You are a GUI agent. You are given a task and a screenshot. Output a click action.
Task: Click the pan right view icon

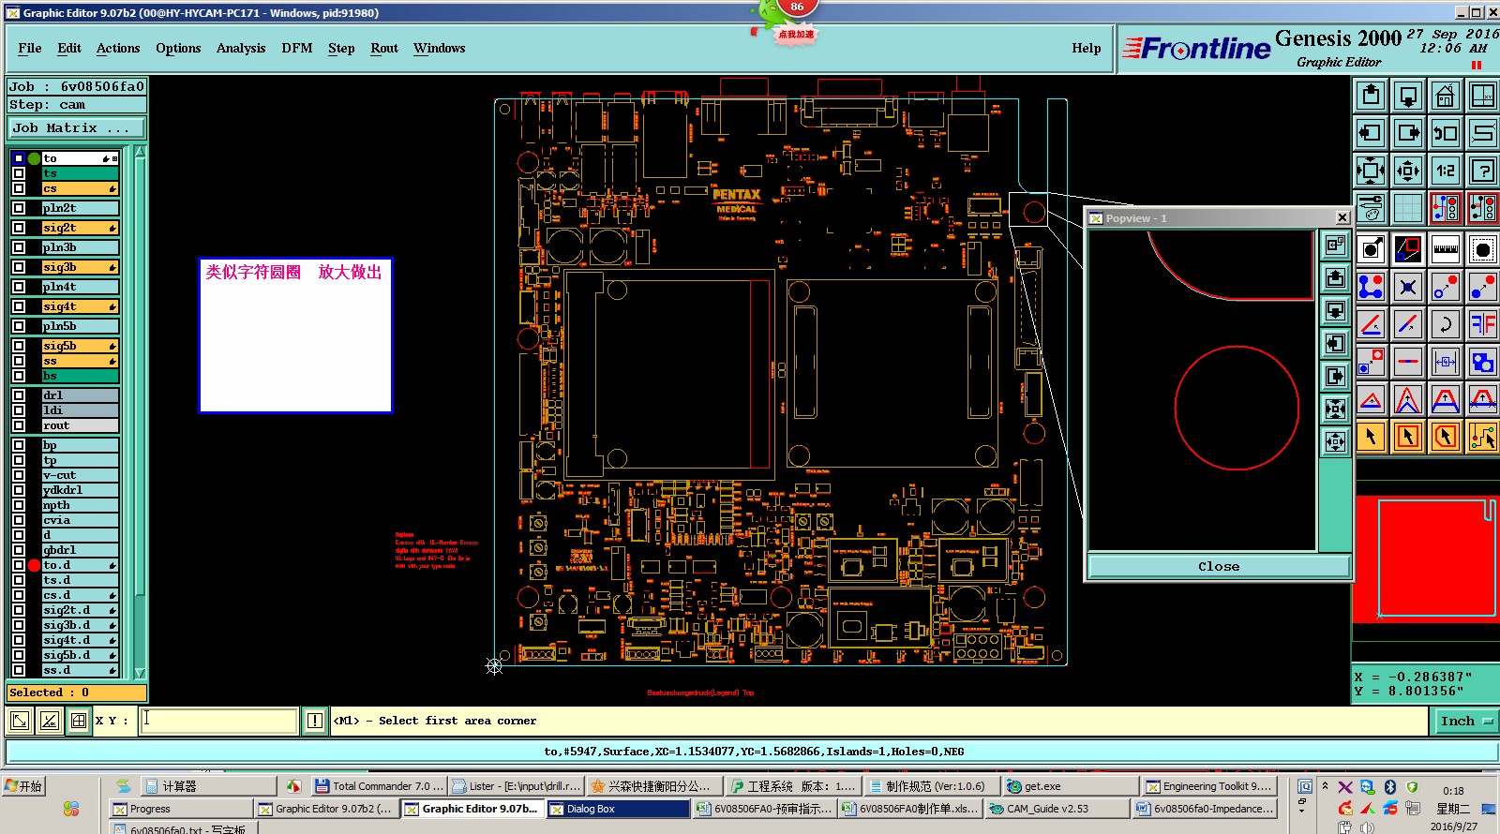[x=1408, y=133]
